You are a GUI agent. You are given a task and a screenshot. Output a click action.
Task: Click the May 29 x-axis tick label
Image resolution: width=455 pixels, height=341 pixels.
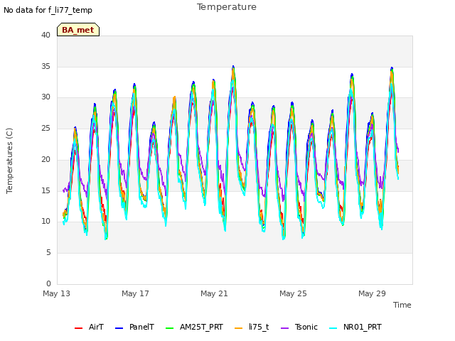point(372,293)
